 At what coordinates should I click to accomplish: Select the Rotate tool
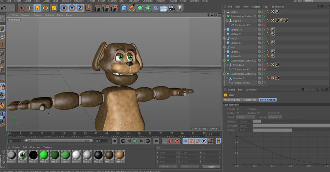pos(45,8)
